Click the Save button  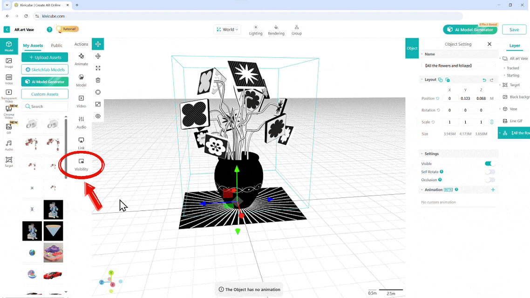(x=514, y=29)
